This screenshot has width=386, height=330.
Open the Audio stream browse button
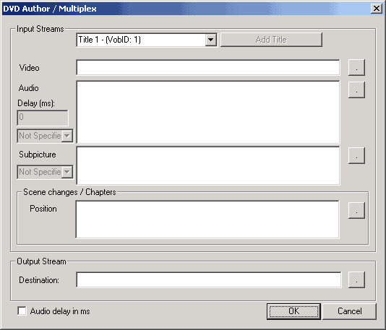pyautogui.click(x=356, y=90)
